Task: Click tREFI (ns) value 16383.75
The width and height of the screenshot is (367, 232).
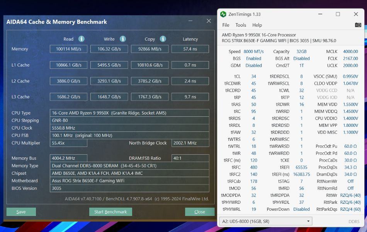Action: [x=301, y=174]
